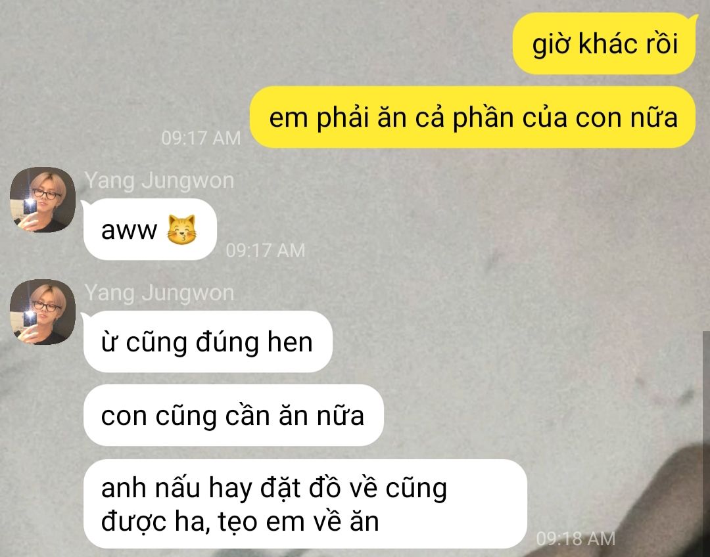Click the word aww in the white bubble
The width and height of the screenshot is (710, 557).
[x=129, y=231]
